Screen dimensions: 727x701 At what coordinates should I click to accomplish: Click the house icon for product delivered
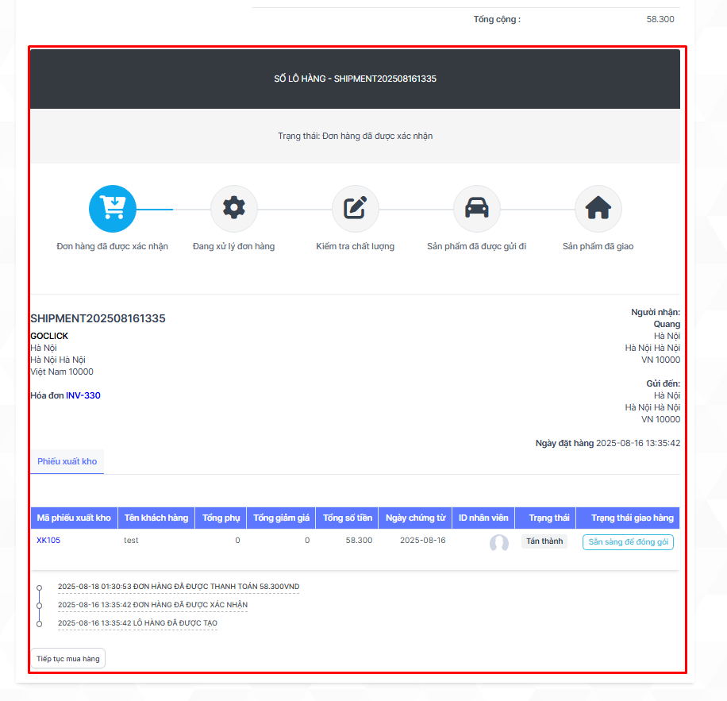coord(598,209)
